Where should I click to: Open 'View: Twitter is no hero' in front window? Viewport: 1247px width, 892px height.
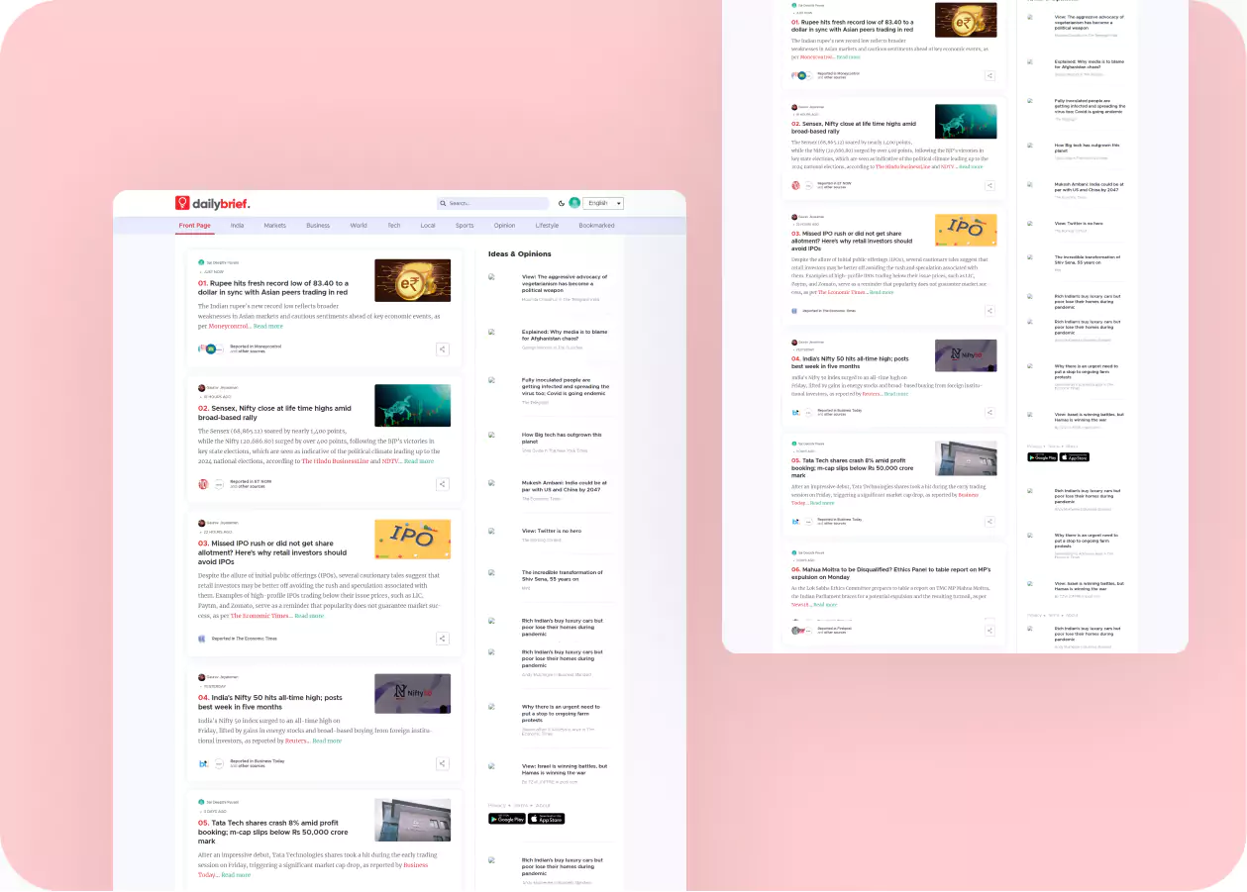click(x=552, y=531)
